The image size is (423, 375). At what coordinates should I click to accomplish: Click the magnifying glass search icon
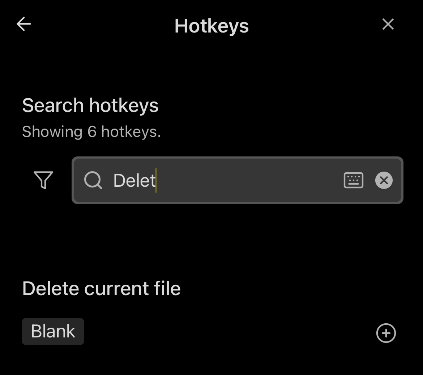(93, 180)
